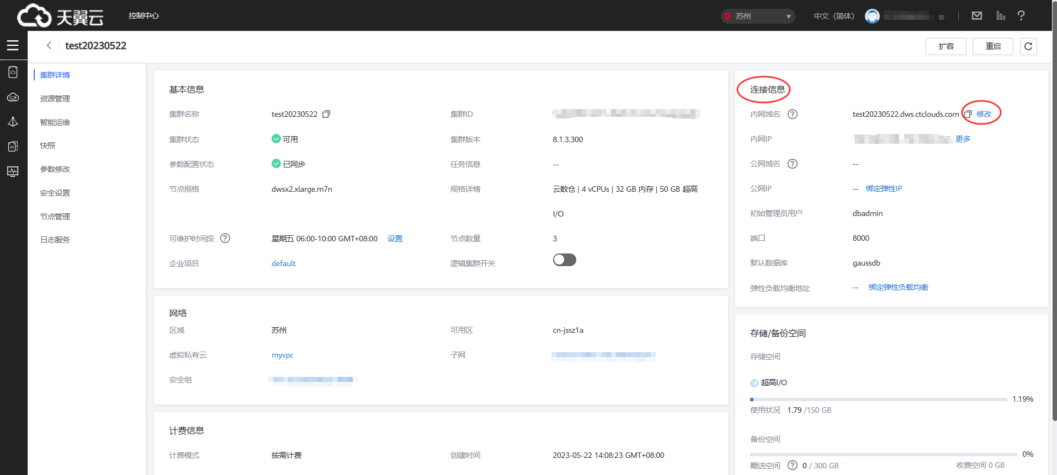This screenshot has width=1057, height=475.
Task: Toggle the 逻辑集群开关 switch
Action: click(564, 260)
